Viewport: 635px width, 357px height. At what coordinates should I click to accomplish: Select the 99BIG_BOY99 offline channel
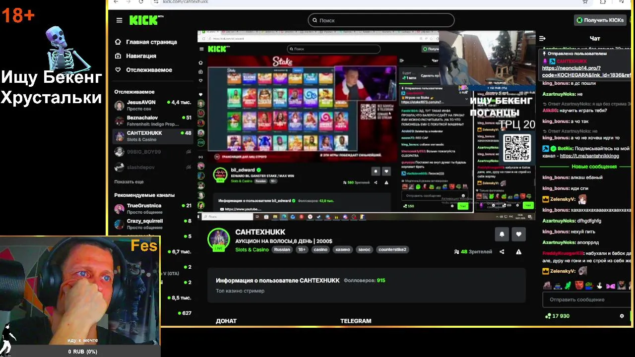click(x=153, y=151)
